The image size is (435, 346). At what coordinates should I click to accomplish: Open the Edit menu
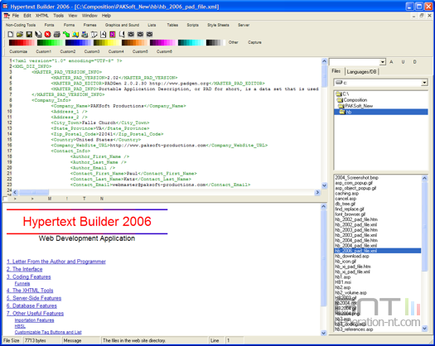tap(27, 16)
